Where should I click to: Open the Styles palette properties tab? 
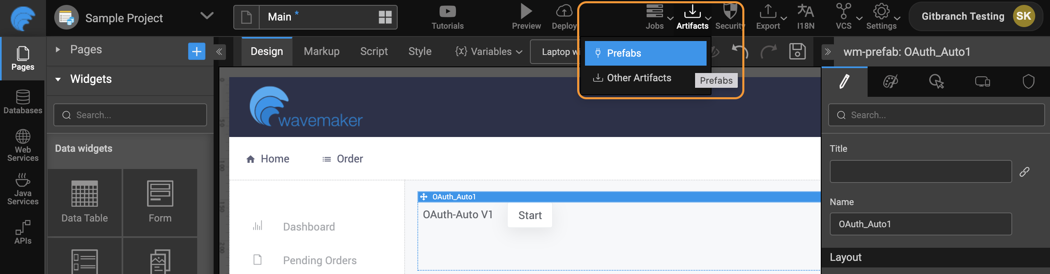(890, 82)
